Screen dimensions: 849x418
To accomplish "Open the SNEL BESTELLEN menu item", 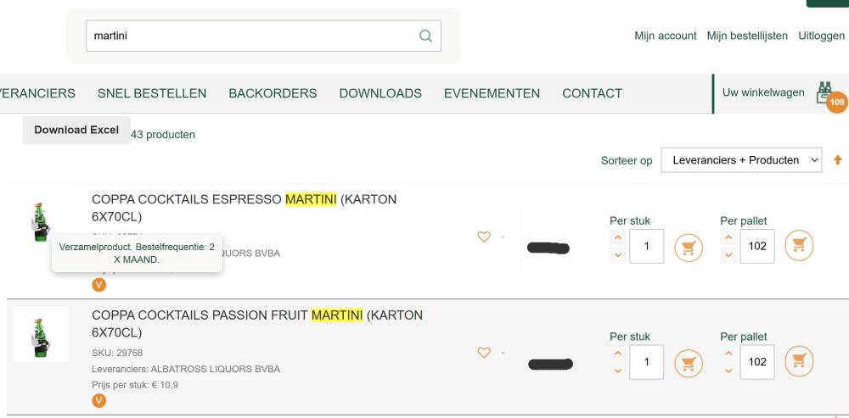I will coord(152,93).
